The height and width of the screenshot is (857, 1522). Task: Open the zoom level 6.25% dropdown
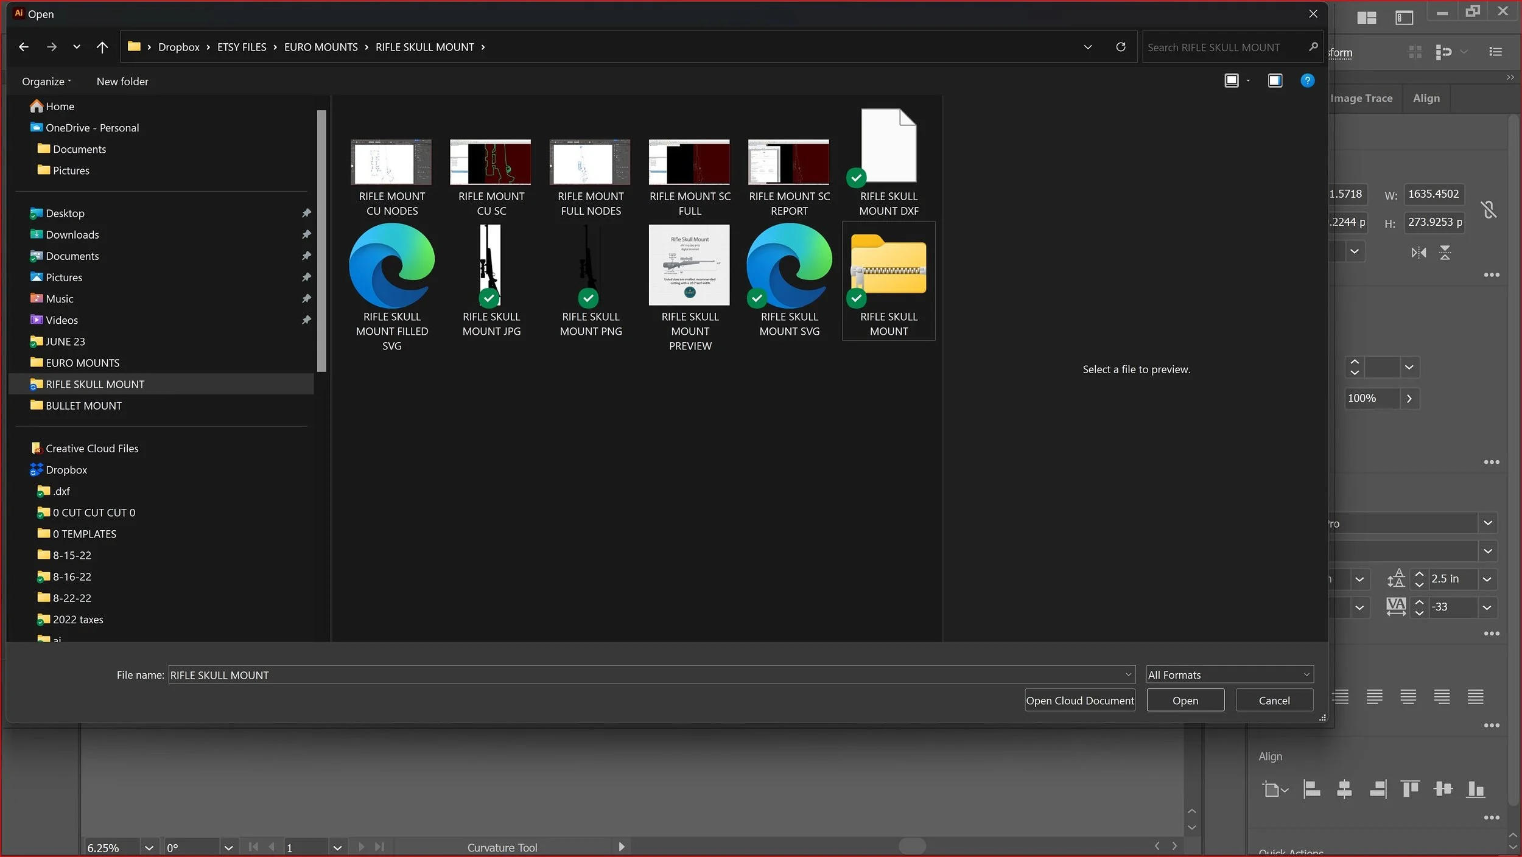[x=149, y=847]
